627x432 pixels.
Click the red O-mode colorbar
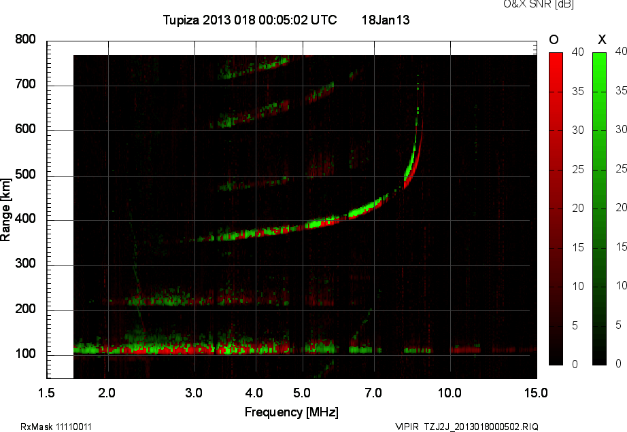pyautogui.click(x=556, y=209)
